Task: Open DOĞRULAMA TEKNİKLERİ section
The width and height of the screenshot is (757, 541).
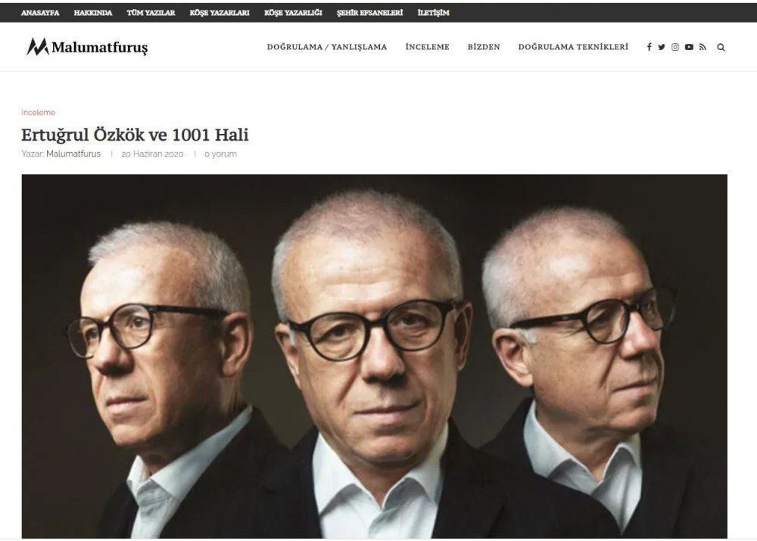Action: (x=573, y=47)
